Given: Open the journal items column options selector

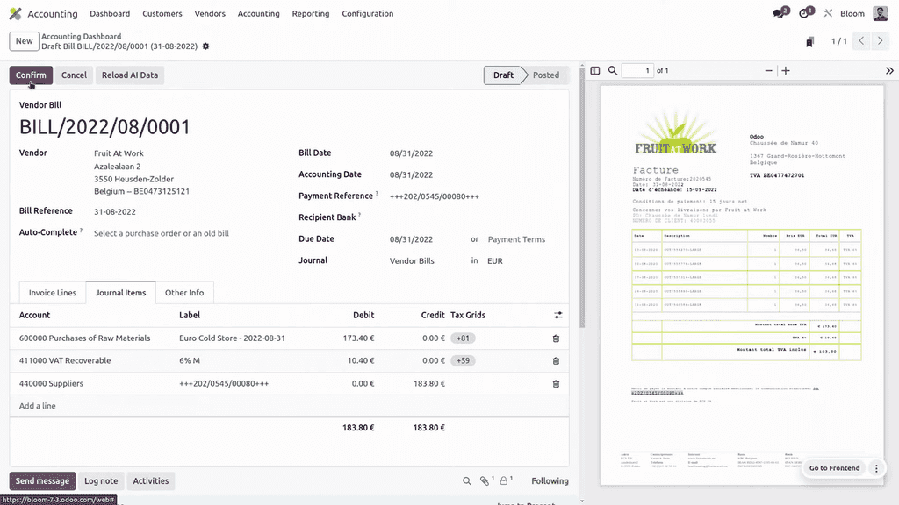Looking at the screenshot, I should [557, 315].
